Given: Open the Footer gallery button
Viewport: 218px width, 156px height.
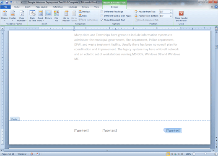Looking at the screenshot, I should (13, 16).
